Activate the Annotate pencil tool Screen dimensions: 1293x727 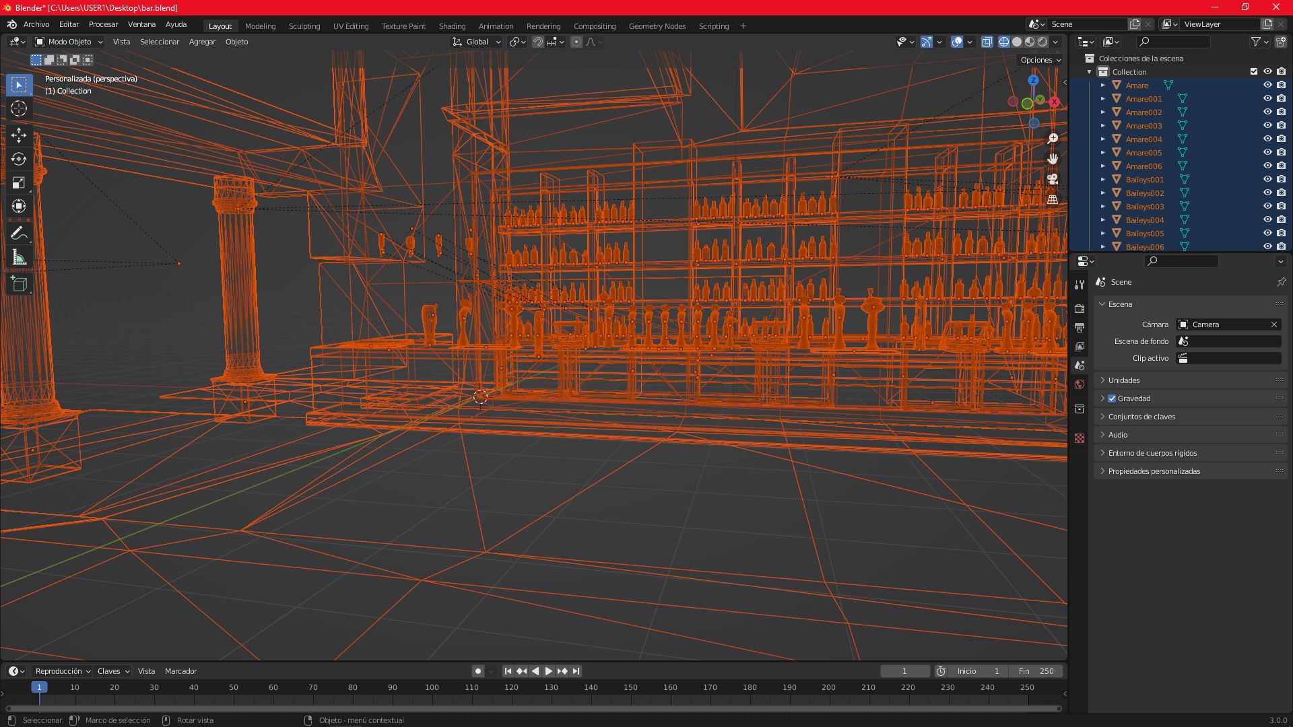(19, 233)
